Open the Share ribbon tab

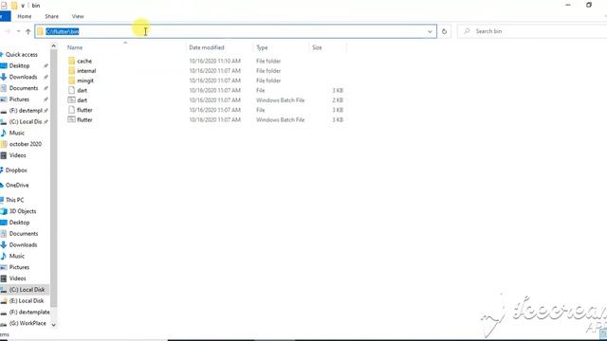51,16
